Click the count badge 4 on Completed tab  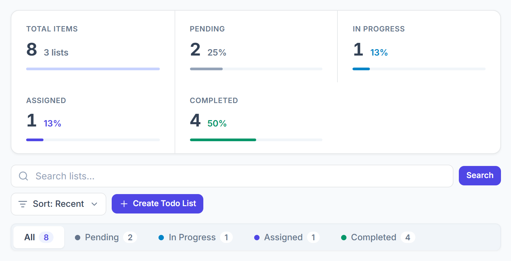(x=408, y=238)
